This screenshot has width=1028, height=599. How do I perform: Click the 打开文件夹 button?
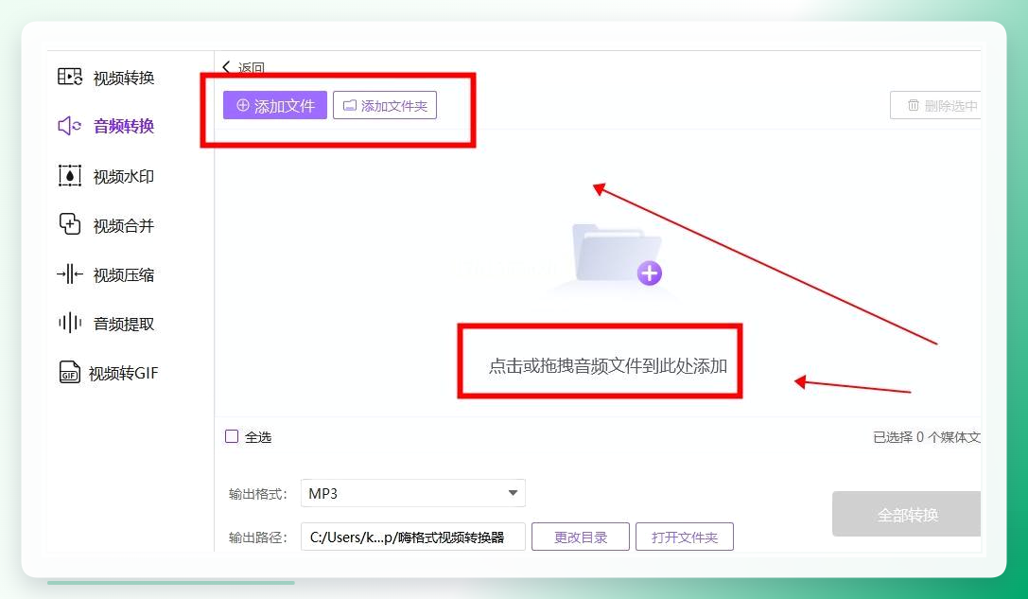[x=685, y=537]
